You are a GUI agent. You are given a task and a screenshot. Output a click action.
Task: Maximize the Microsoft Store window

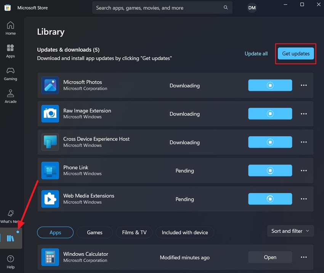302,4
